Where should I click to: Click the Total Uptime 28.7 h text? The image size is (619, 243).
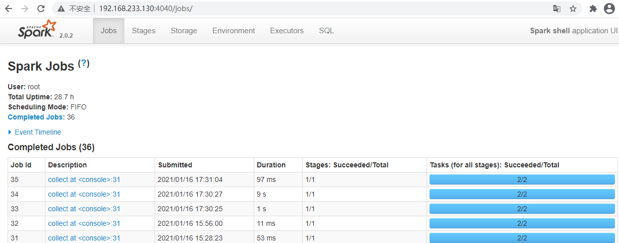tap(41, 97)
